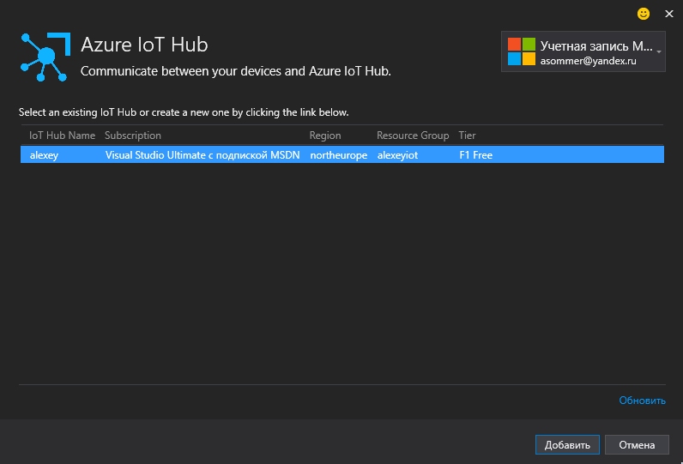Select the alexey IoT hub name cell
The image size is (683, 464).
(44, 155)
